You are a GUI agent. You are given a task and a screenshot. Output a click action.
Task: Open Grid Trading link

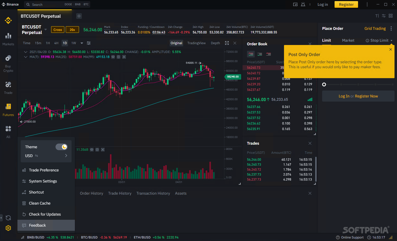[x=375, y=28]
